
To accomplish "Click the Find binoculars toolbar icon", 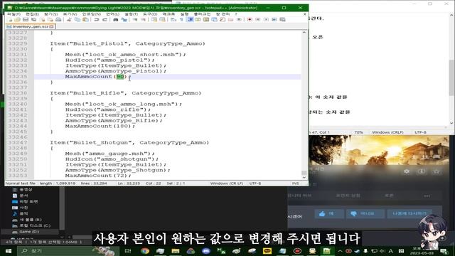I will click(x=115, y=19).
